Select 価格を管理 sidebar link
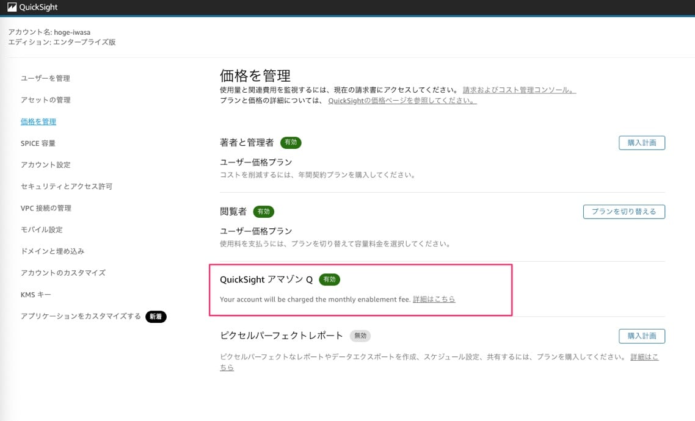This screenshot has height=421, width=695. pos(38,122)
